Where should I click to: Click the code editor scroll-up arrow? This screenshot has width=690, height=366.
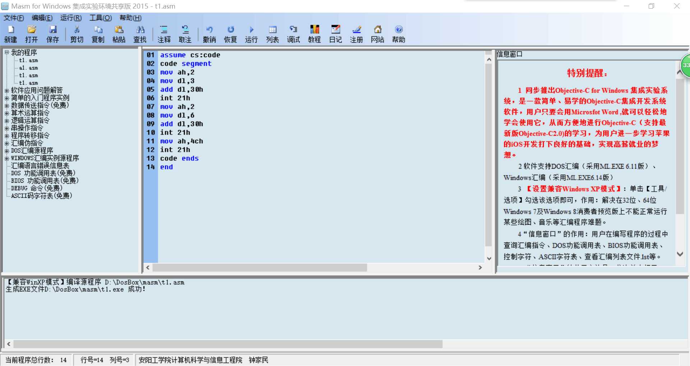(x=489, y=60)
